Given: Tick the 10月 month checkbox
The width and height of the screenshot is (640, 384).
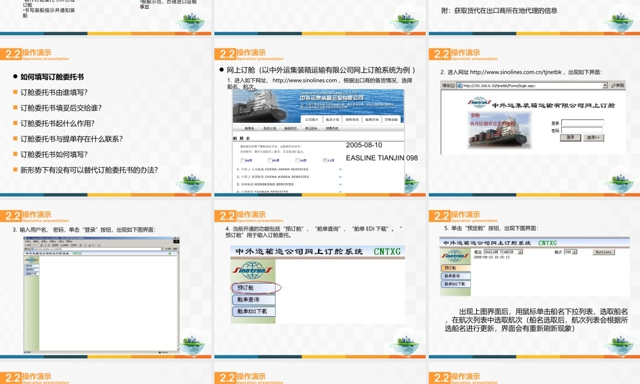Looking at the screenshot, I should (297, 161).
